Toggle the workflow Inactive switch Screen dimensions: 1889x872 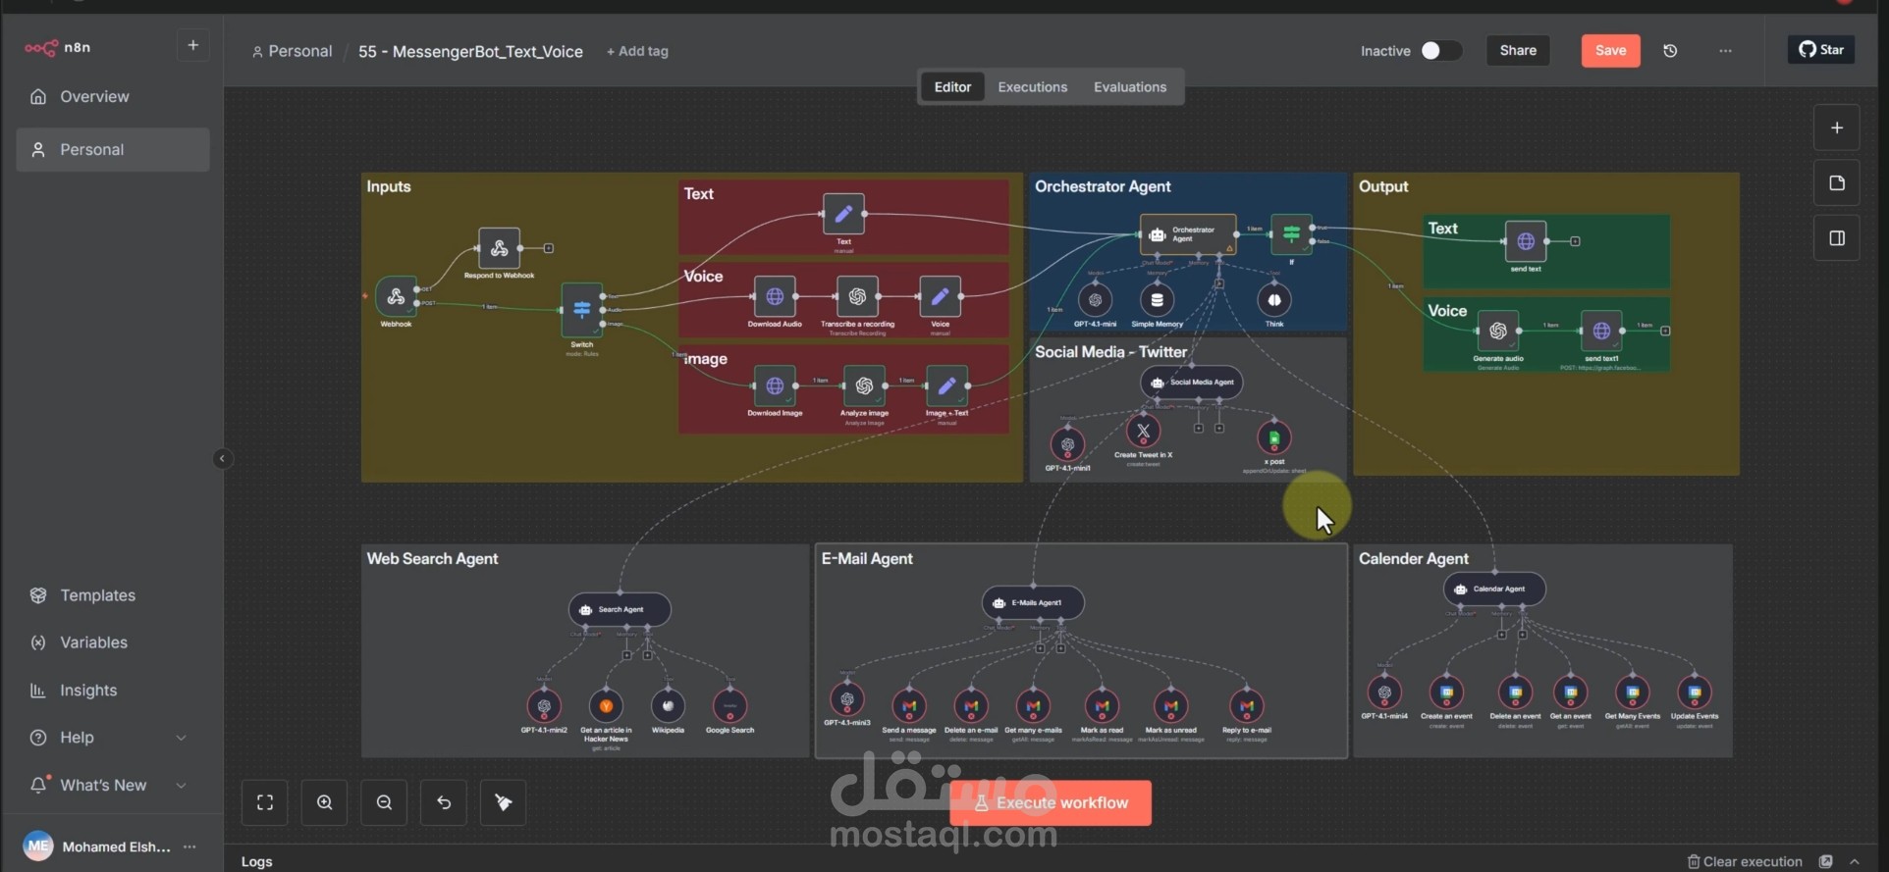(1440, 51)
